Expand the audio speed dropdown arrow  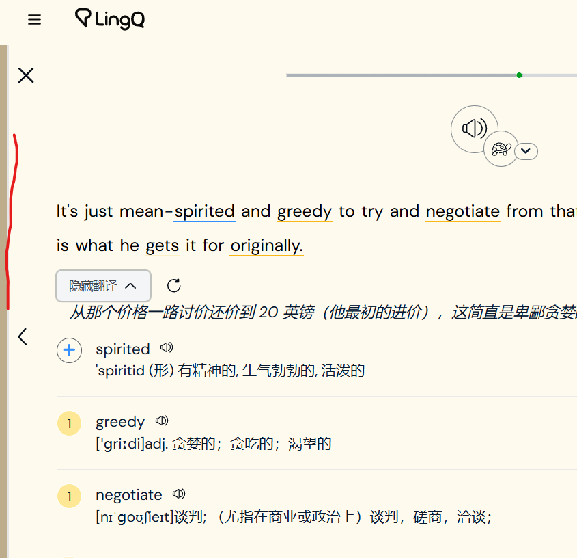tap(526, 150)
